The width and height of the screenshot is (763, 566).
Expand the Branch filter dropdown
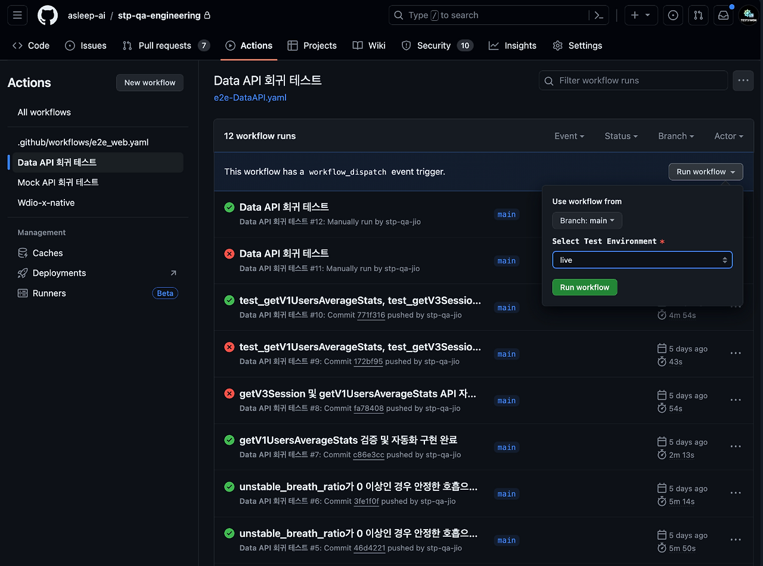click(x=676, y=136)
